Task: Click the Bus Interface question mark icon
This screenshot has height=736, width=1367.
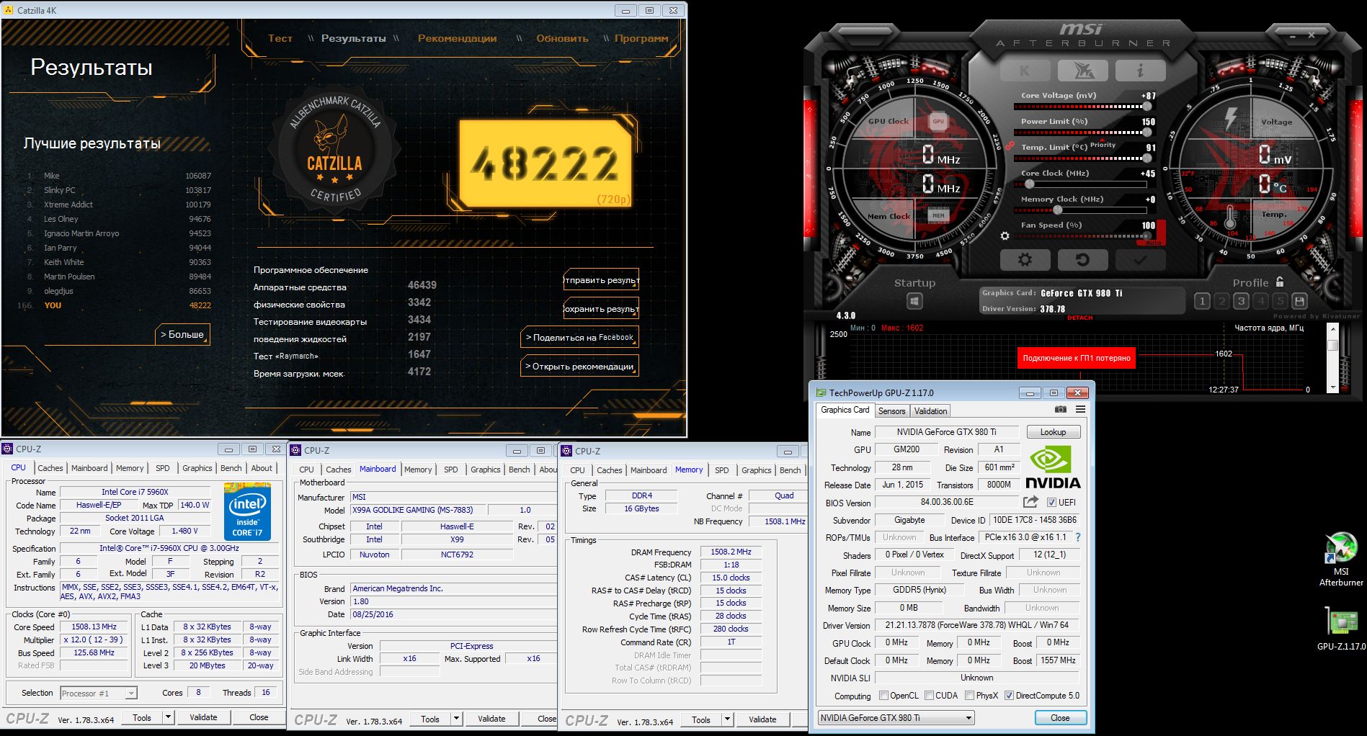Action: [1078, 537]
